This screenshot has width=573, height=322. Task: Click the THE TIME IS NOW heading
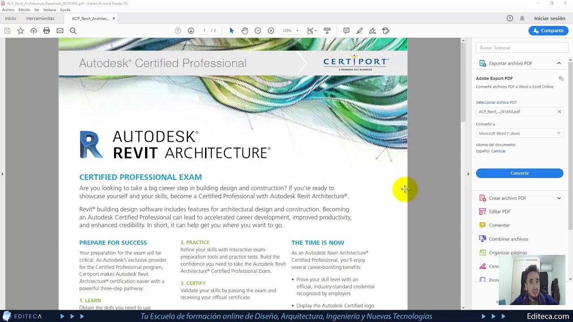coord(318,242)
